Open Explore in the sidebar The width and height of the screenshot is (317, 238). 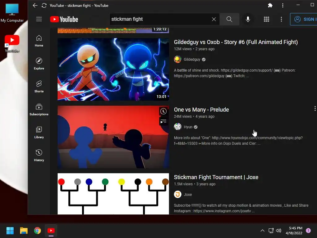click(39, 64)
